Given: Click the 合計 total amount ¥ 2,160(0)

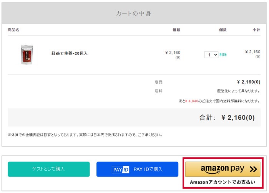Looking at the screenshot, I should tap(238, 118).
